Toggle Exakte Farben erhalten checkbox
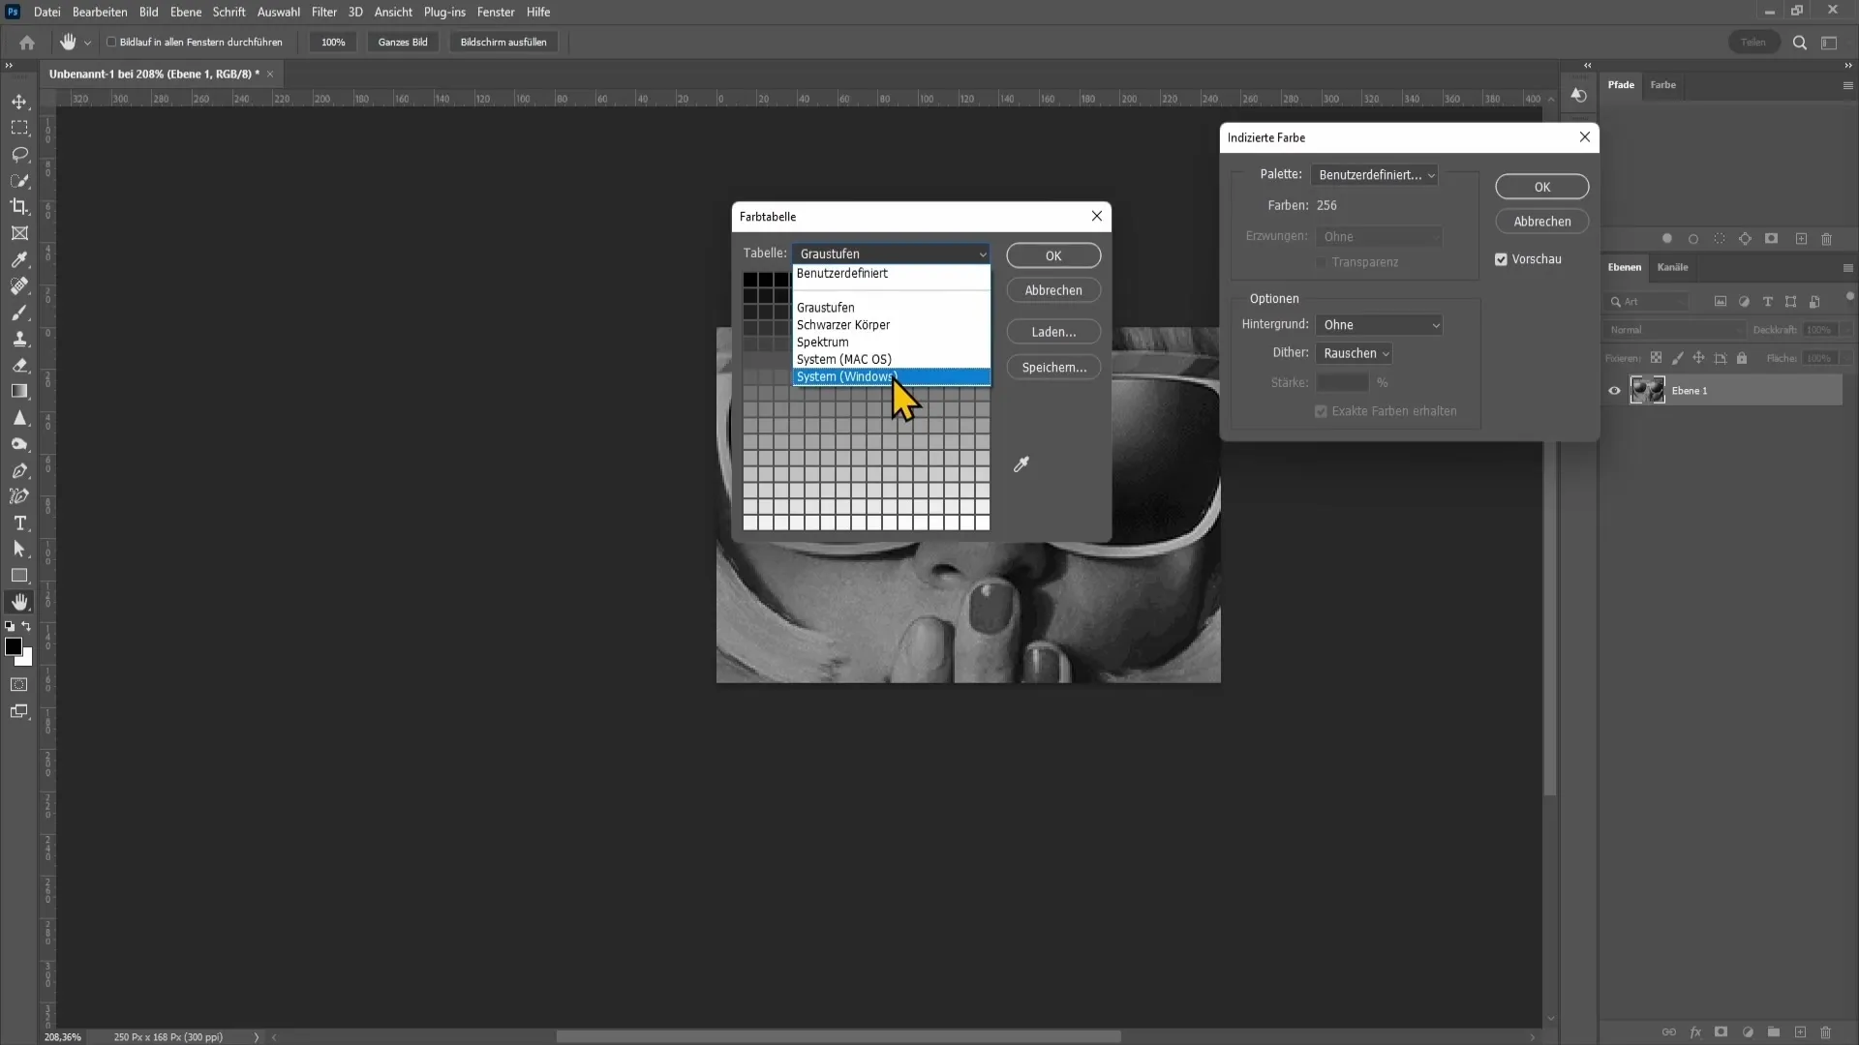This screenshot has height=1045, width=1859. coord(1321,411)
